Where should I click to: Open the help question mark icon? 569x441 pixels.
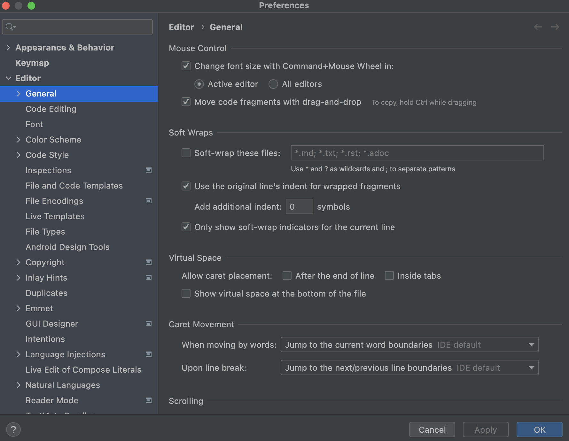pos(13,429)
